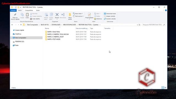Screen dimensions: 176x99
Task: Expand chevron after RESTORE DIAG TOOL - Cybertec path
Action: pos(100,25)
